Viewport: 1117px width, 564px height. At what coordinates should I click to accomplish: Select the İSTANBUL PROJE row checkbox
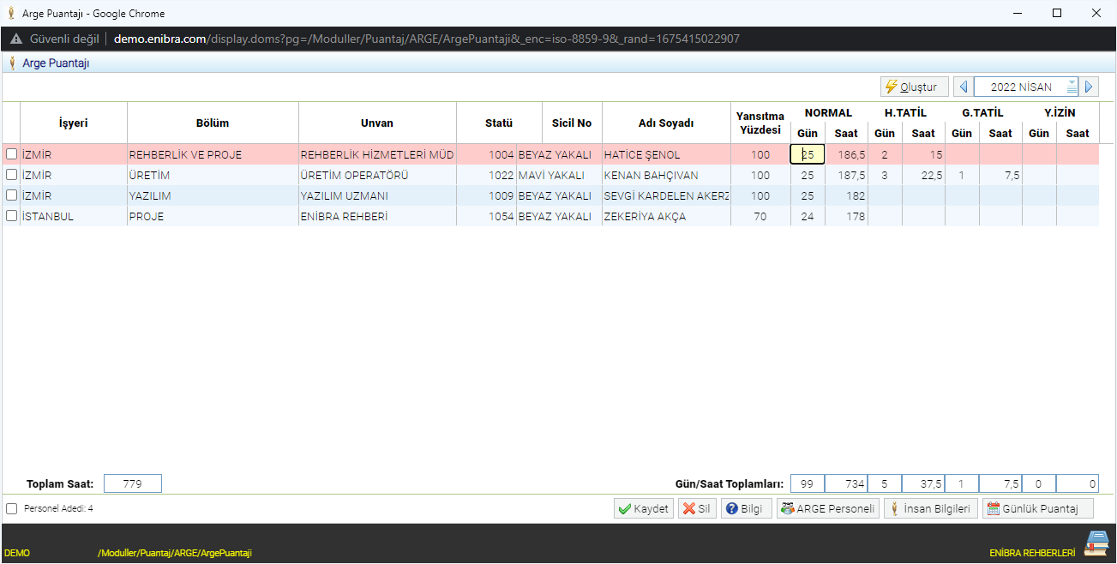click(11, 216)
